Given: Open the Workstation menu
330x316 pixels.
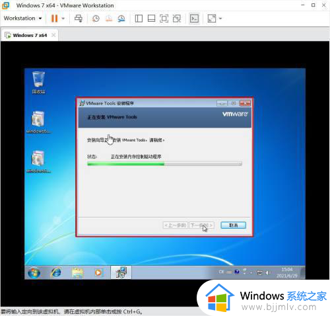Looking at the screenshot, I should (22, 19).
